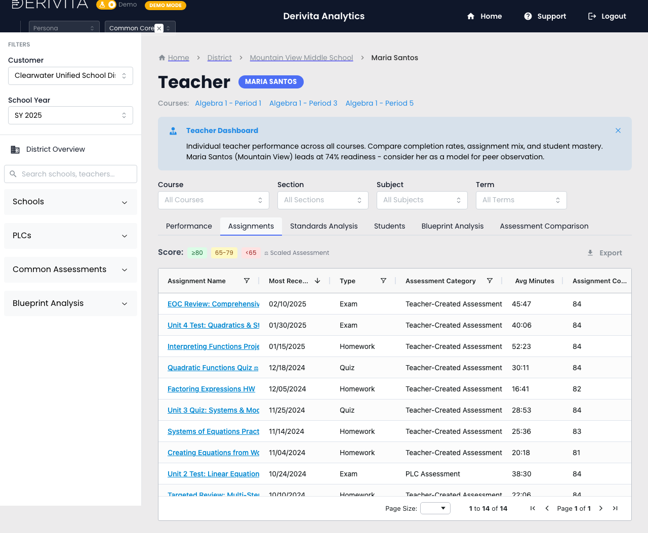This screenshot has width=648, height=533.
Task: Click the yellow 65-79 score badge
Action: coord(224,253)
